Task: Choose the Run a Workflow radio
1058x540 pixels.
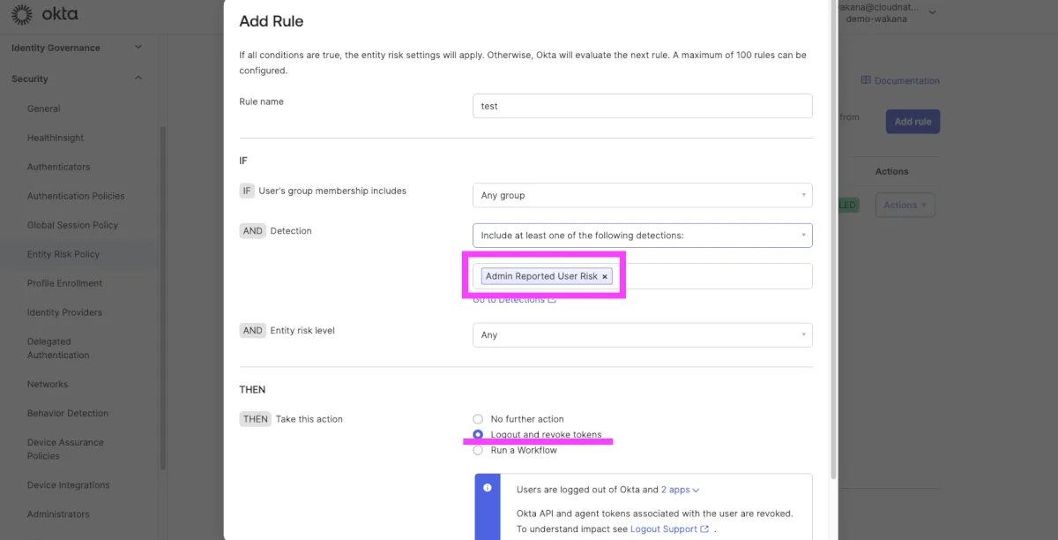Action: 478,450
